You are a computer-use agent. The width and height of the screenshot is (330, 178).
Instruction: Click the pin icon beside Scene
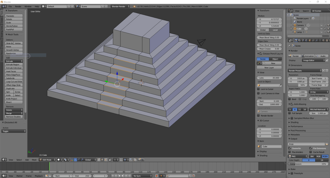(289, 46)
